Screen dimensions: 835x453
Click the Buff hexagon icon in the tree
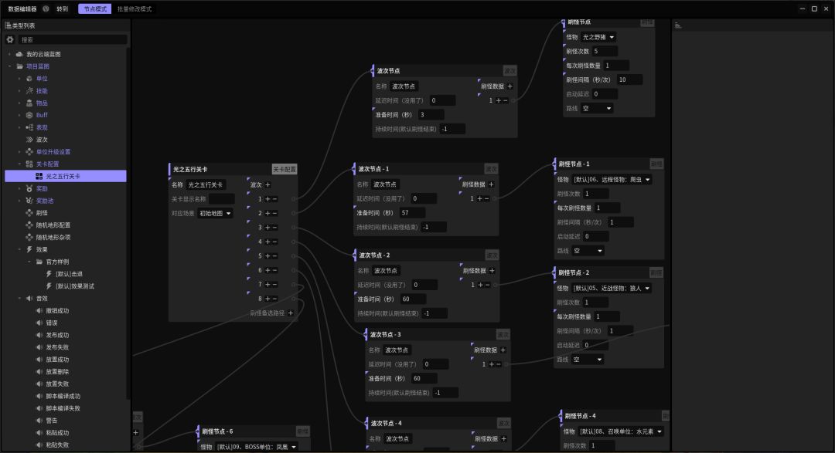click(29, 115)
